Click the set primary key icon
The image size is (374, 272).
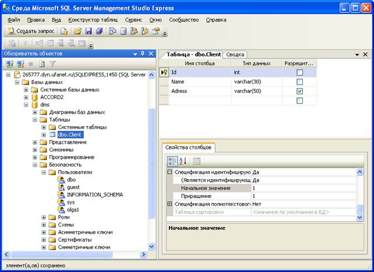point(25,43)
